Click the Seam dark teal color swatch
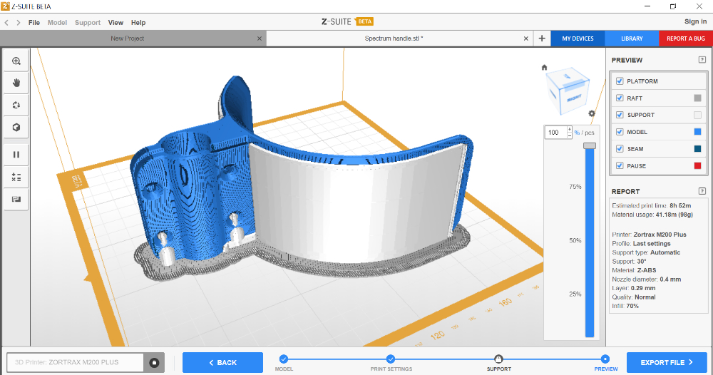Image resolution: width=713 pixels, height=375 pixels. tap(697, 148)
